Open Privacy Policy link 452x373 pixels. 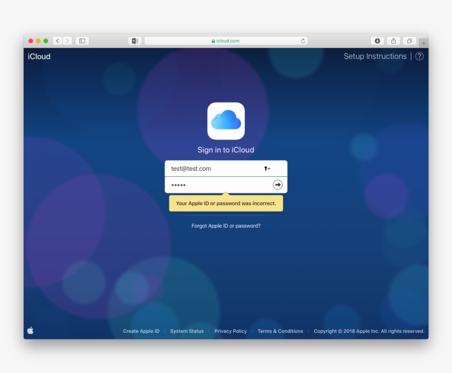click(230, 331)
